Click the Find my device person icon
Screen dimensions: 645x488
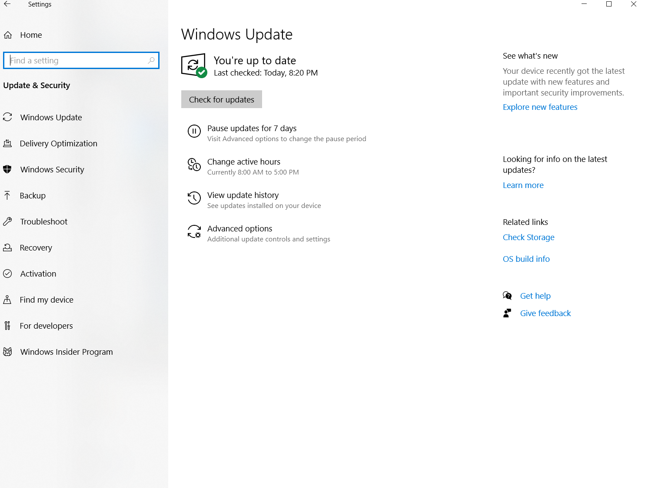tap(7, 300)
